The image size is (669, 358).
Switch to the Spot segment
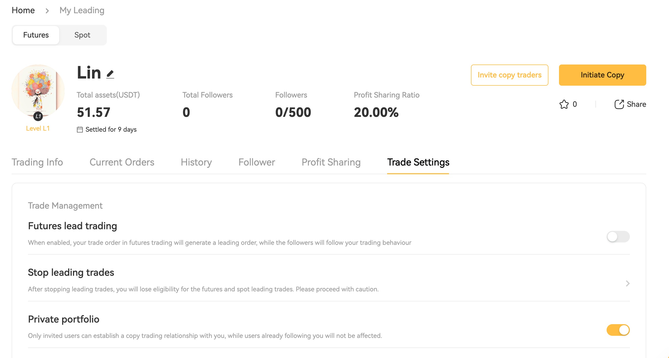82,35
